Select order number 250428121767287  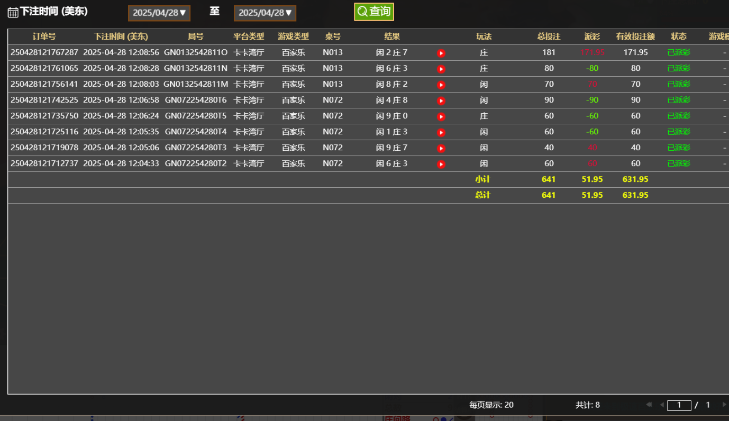click(44, 52)
